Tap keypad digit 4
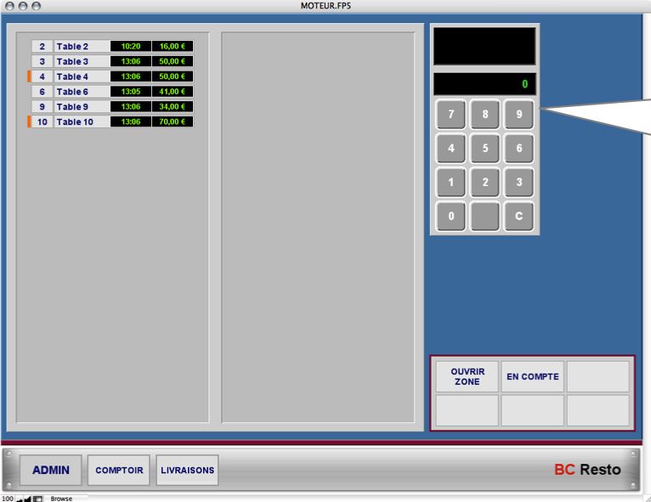The width and height of the screenshot is (651, 502). coord(451,148)
